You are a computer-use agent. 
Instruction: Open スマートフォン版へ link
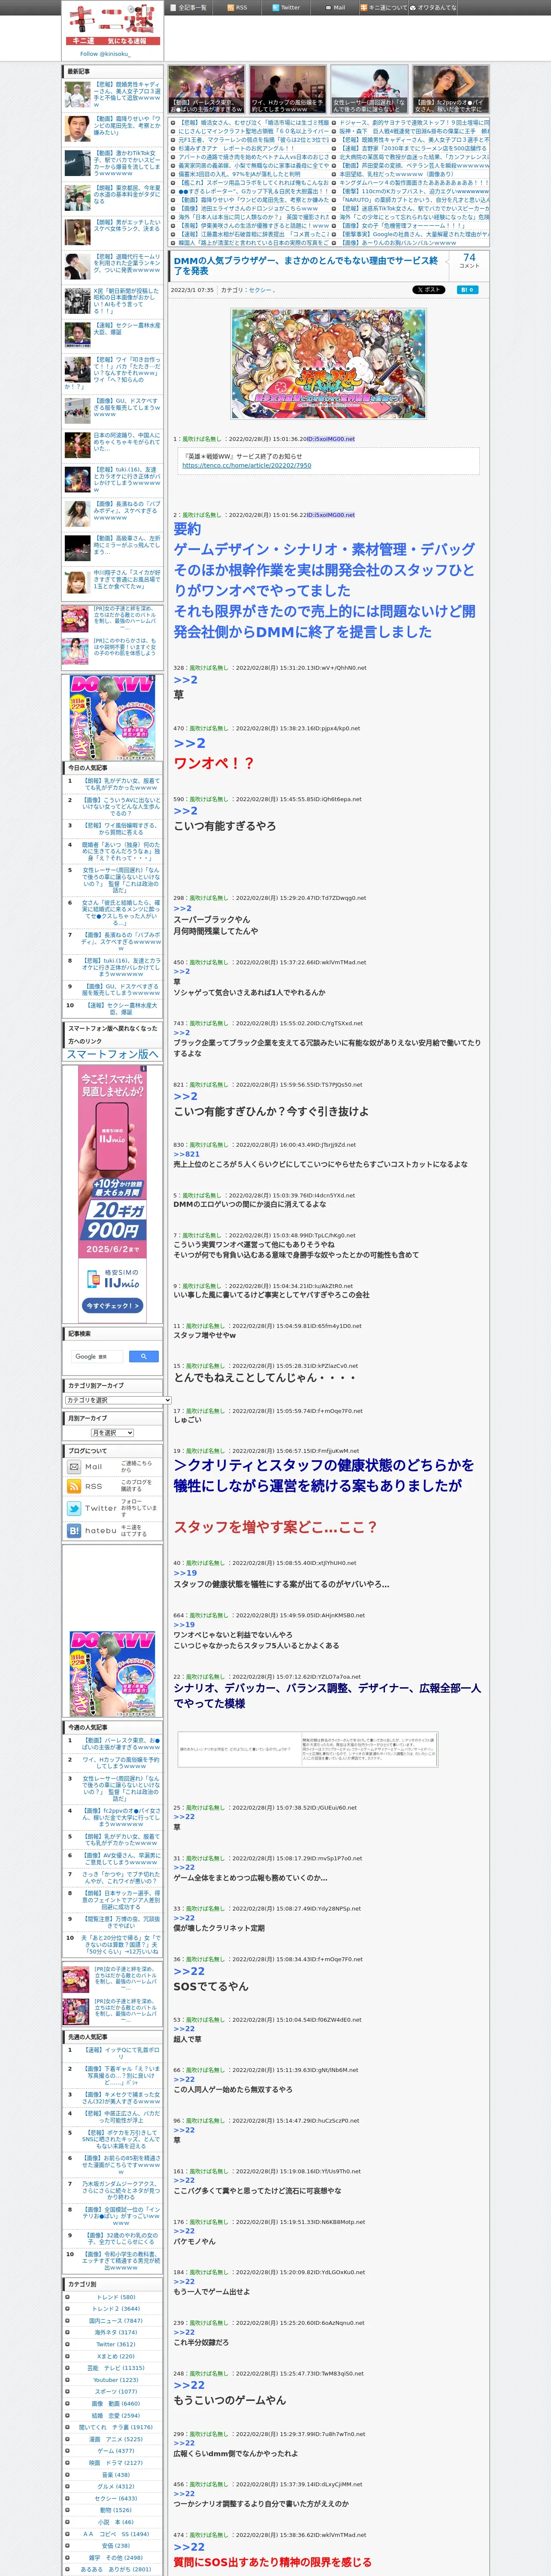click(x=112, y=1053)
